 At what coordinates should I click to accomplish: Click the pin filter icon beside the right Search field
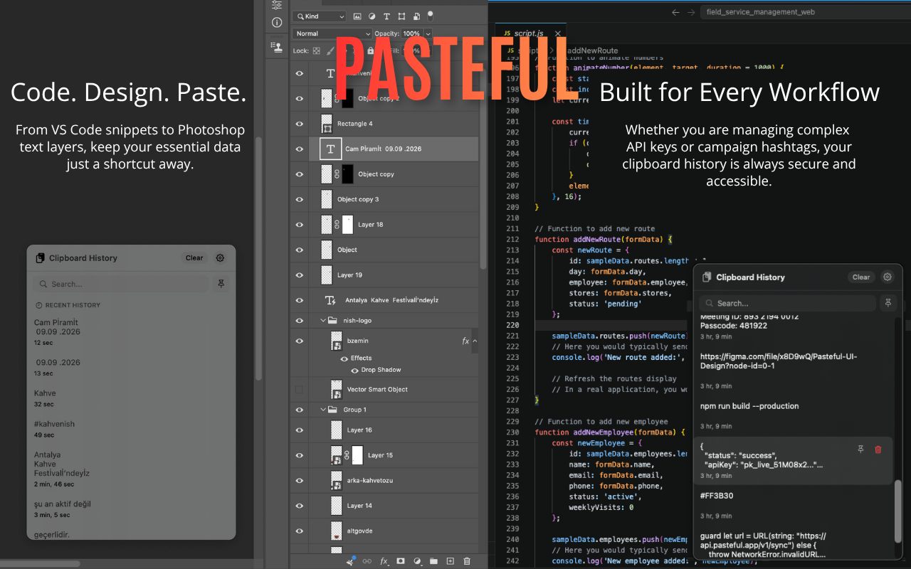click(x=888, y=303)
